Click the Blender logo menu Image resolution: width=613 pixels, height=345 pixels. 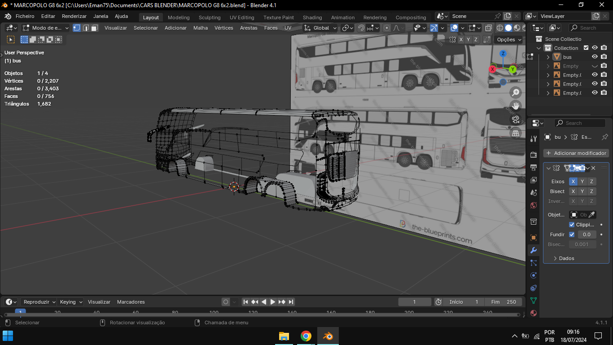[8, 16]
